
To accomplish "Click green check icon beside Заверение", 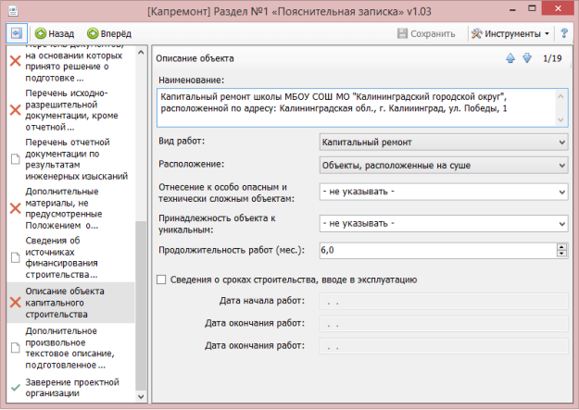I will point(15,388).
